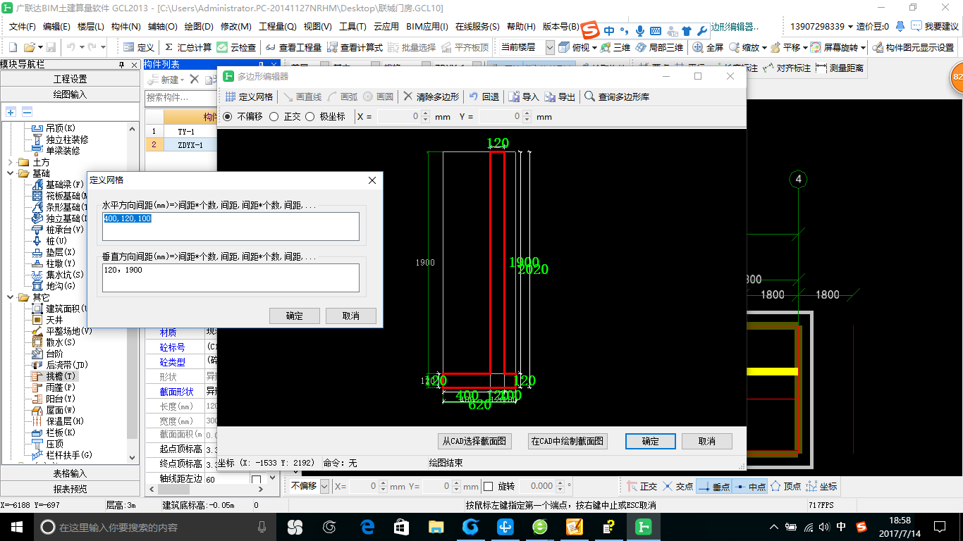963x541 pixels.
Task: Select 不偏移 radio in polygon editor
Action: pos(228,116)
